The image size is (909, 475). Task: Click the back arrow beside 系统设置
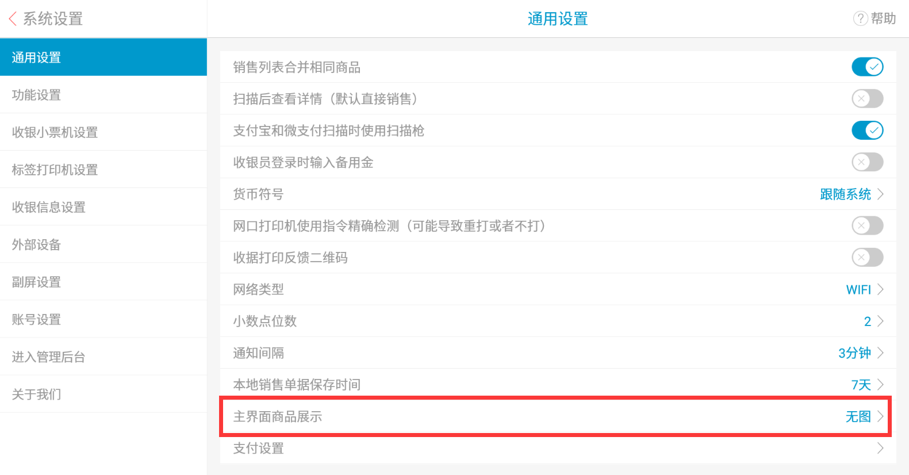pyautogui.click(x=13, y=19)
